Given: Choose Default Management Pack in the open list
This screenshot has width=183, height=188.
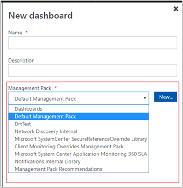Looking at the screenshot, I should (x=79, y=116).
